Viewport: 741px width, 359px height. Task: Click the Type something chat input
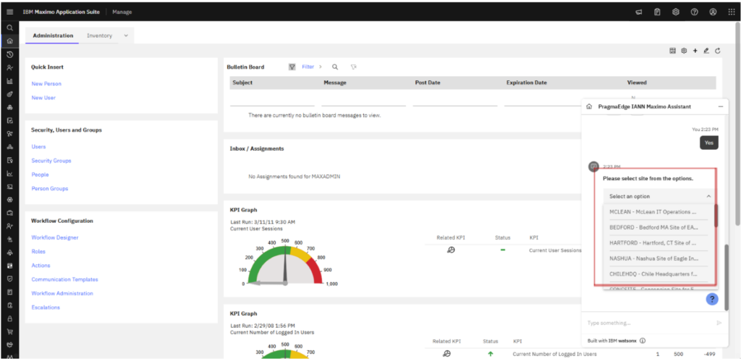pos(650,323)
